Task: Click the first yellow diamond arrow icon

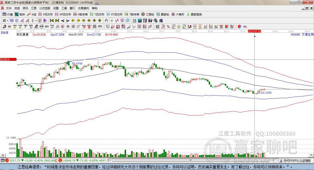Action: point(73,21)
